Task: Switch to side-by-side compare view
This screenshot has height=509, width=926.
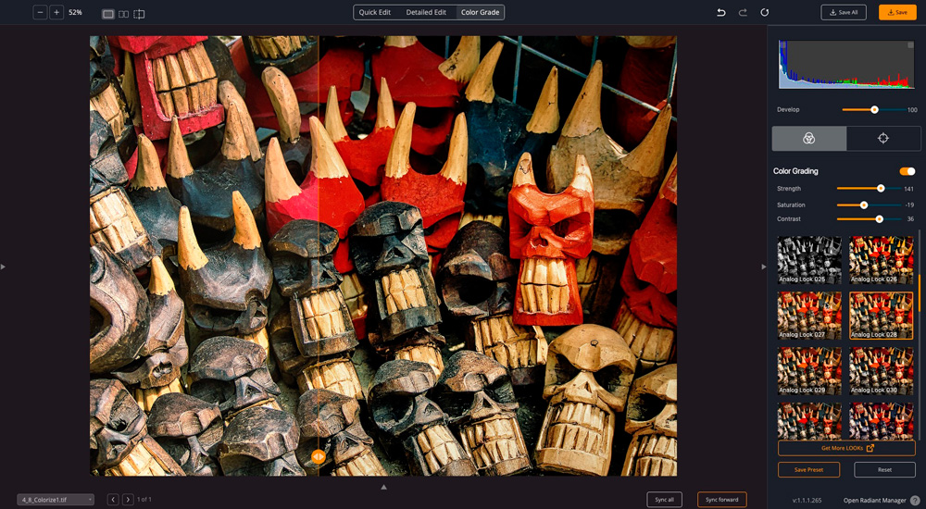Action: pyautogui.click(x=123, y=14)
